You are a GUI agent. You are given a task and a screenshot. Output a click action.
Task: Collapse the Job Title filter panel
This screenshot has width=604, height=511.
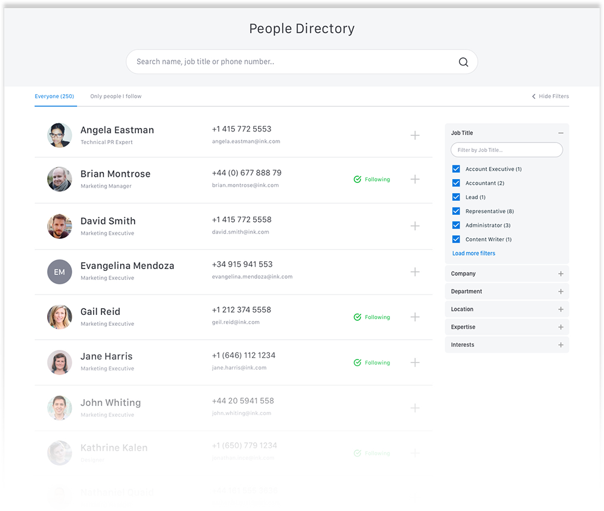pyautogui.click(x=561, y=133)
